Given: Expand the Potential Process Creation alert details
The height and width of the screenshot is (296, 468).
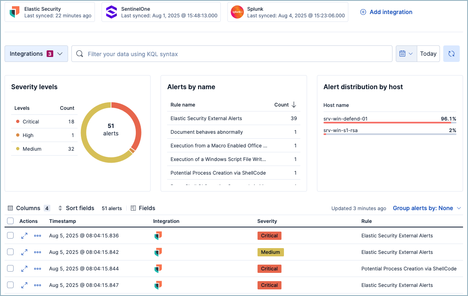Looking at the screenshot, I should (24, 268).
